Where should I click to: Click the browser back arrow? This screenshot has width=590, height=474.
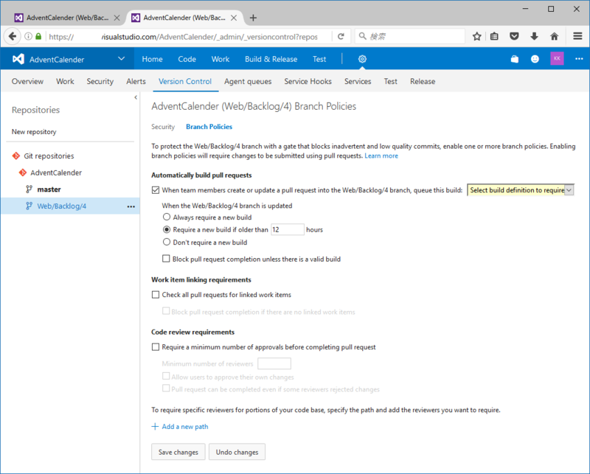(x=12, y=37)
